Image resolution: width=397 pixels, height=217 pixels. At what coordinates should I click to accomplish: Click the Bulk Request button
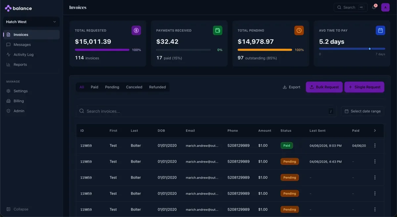(324, 87)
